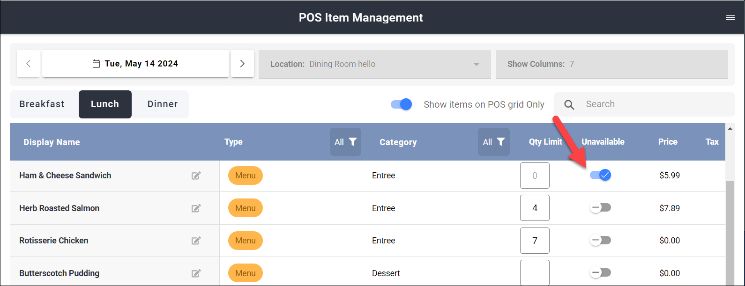Screen dimensions: 745x286
Task: Expand the Show Columns selector
Action: point(612,64)
